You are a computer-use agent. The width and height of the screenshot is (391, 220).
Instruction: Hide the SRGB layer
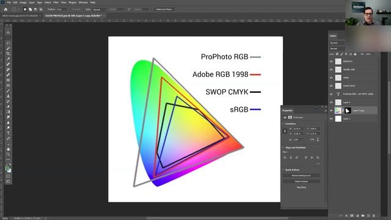coord(331,78)
